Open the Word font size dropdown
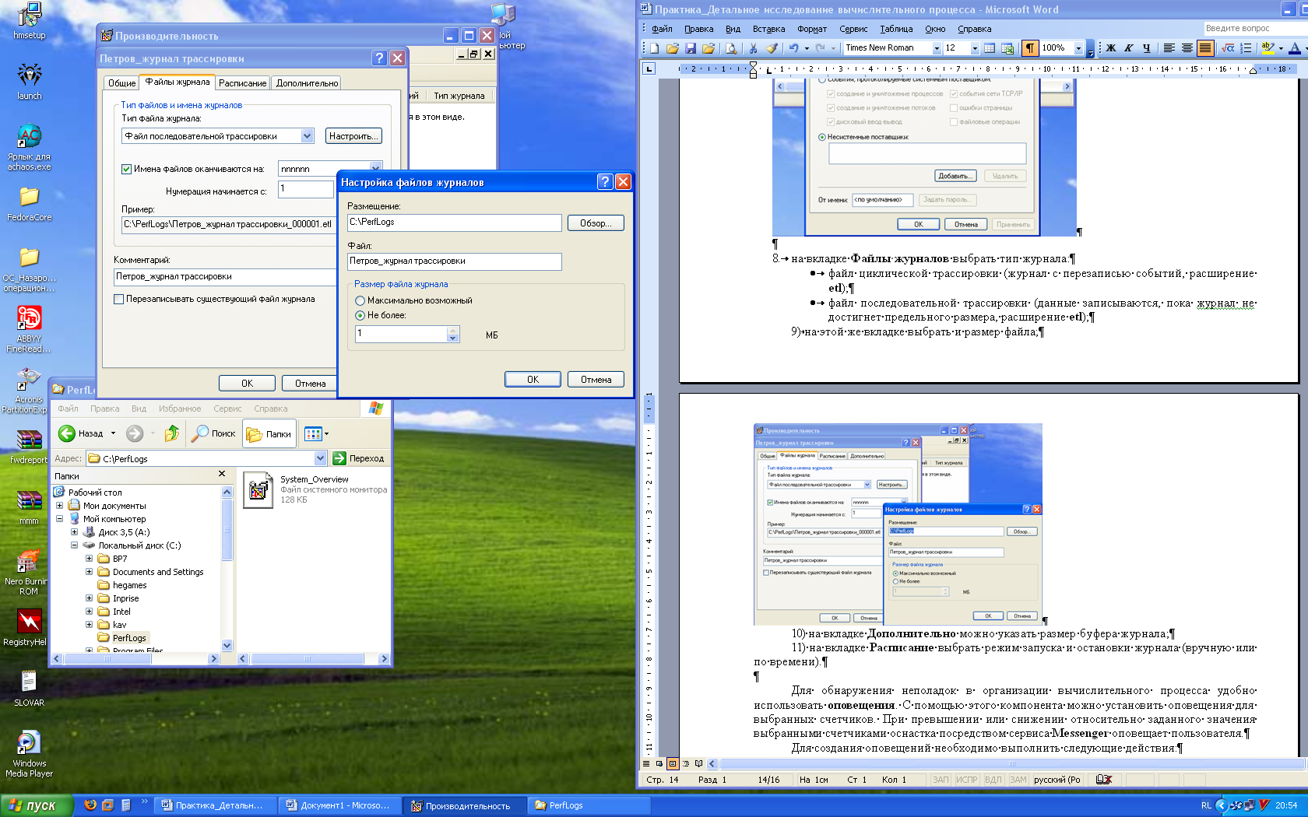This screenshot has width=1308, height=817. pyautogui.click(x=974, y=48)
